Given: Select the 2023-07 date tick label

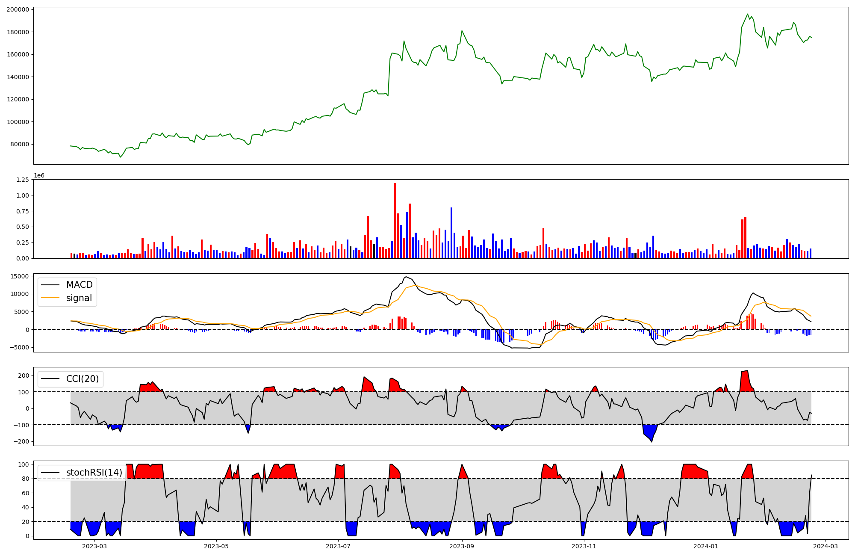Looking at the screenshot, I should (338, 546).
